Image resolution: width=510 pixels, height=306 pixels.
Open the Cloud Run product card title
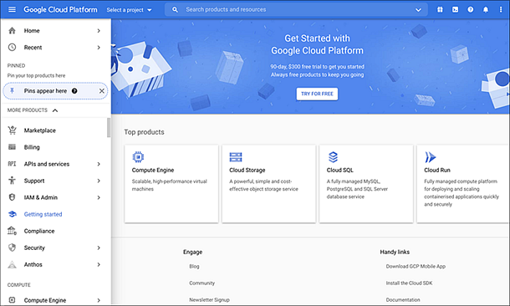(x=437, y=170)
